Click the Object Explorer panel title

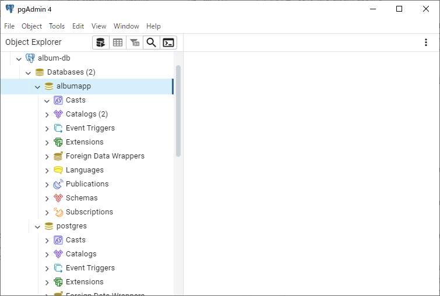point(33,42)
